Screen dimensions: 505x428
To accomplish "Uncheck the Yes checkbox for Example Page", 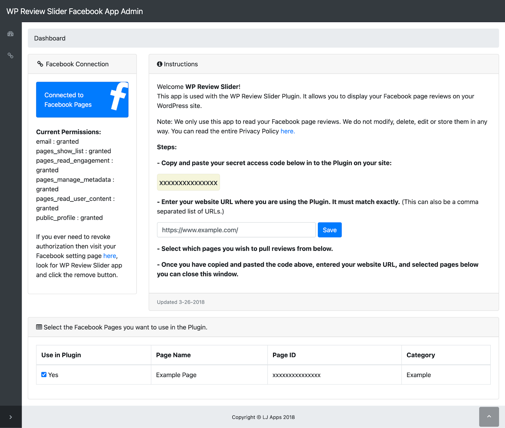I will coord(44,375).
